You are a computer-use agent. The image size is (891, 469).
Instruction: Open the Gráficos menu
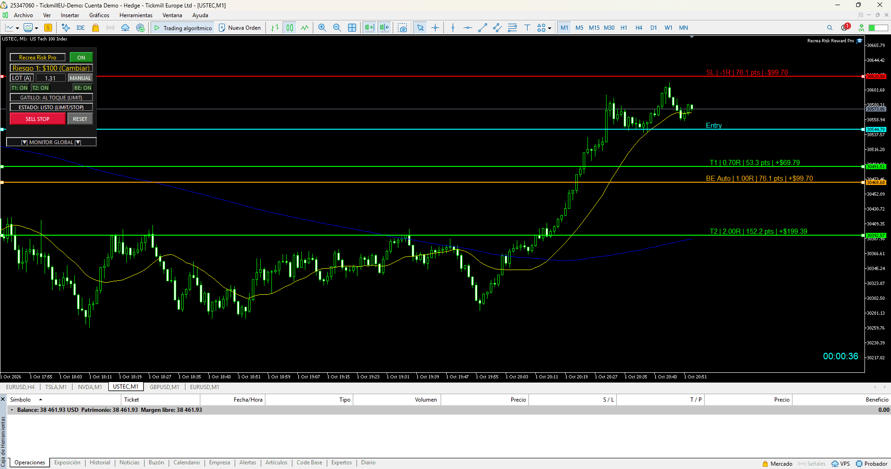(x=99, y=15)
